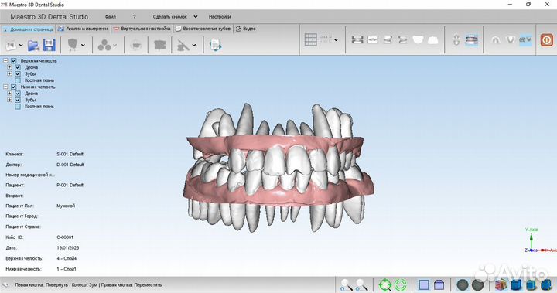This screenshot has height=293, width=557.
Task: Select the second dark sphere shading icon
Action: pyautogui.click(x=478, y=284)
